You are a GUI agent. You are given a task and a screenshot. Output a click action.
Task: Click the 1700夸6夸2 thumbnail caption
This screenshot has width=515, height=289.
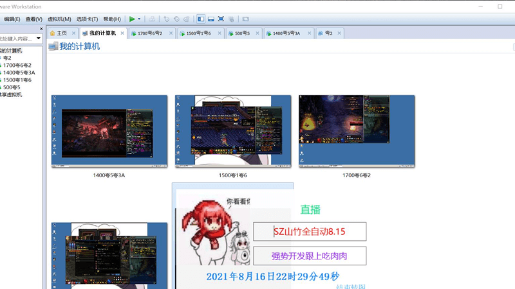357,175
